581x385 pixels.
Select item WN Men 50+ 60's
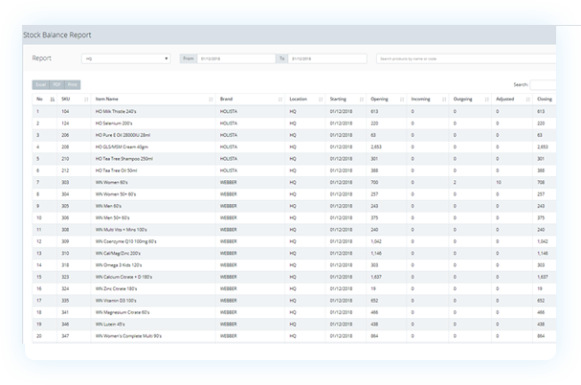point(112,217)
